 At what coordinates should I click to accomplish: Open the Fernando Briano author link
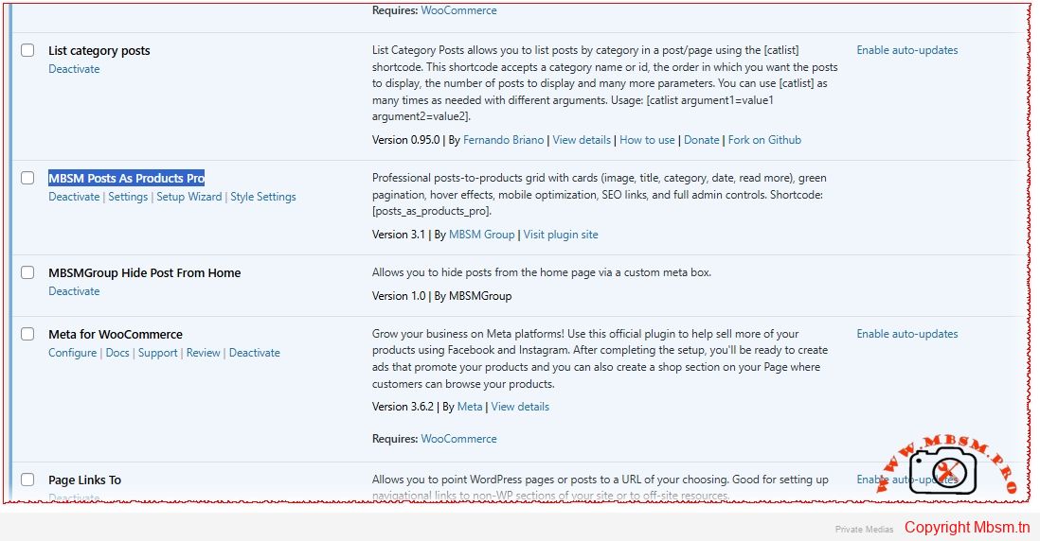tap(503, 140)
